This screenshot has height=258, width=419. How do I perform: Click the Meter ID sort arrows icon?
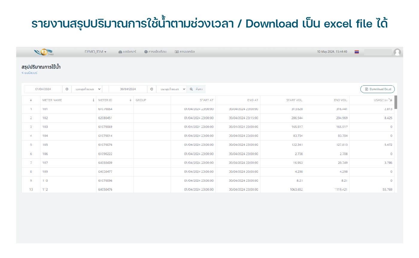(x=130, y=100)
